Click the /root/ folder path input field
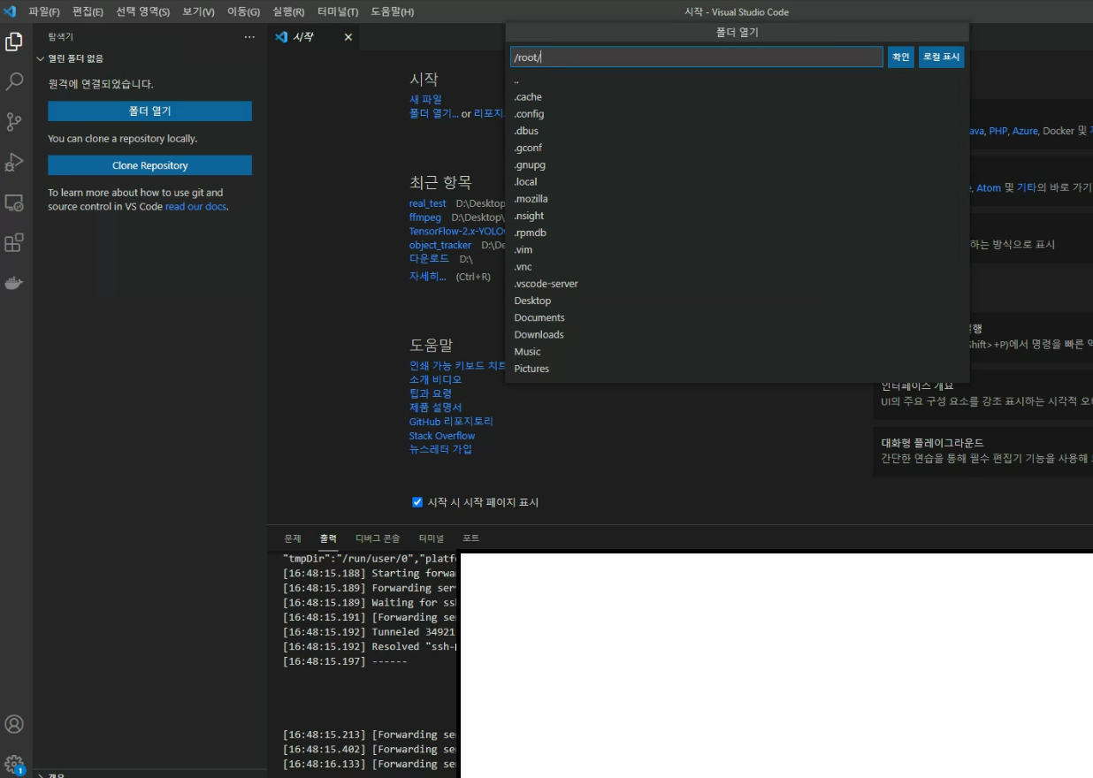 pyautogui.click(x=697, y=57)
